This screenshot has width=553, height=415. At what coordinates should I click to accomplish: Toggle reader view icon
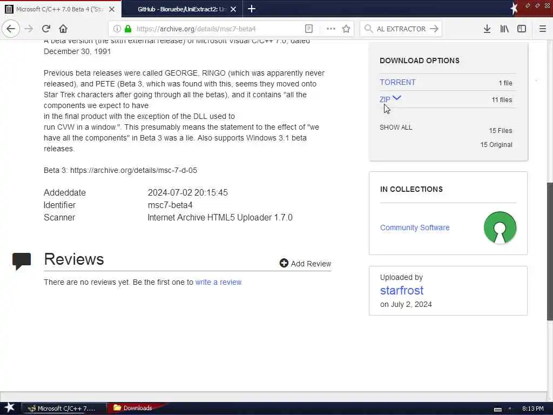coord(308,29)
